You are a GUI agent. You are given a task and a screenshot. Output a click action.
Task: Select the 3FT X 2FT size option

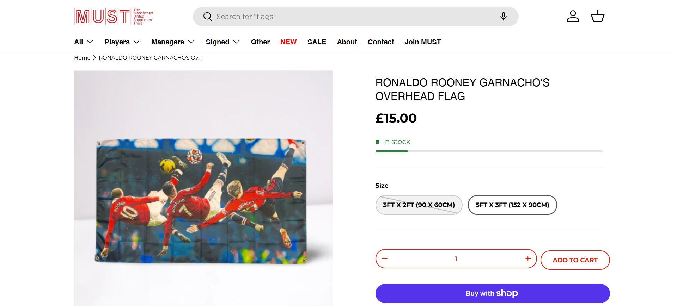point(419,205)
